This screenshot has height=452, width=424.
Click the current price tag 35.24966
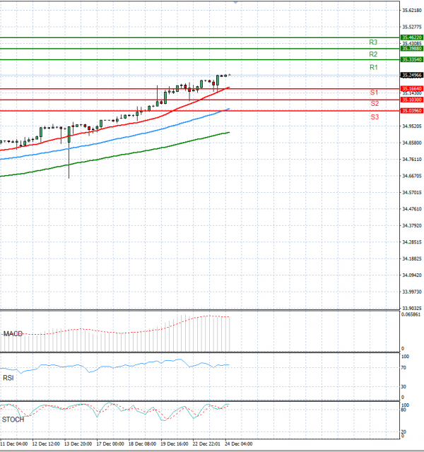(412, 76)
